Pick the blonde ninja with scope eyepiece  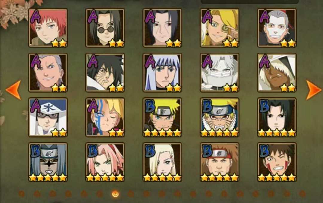tap(220, 28)
